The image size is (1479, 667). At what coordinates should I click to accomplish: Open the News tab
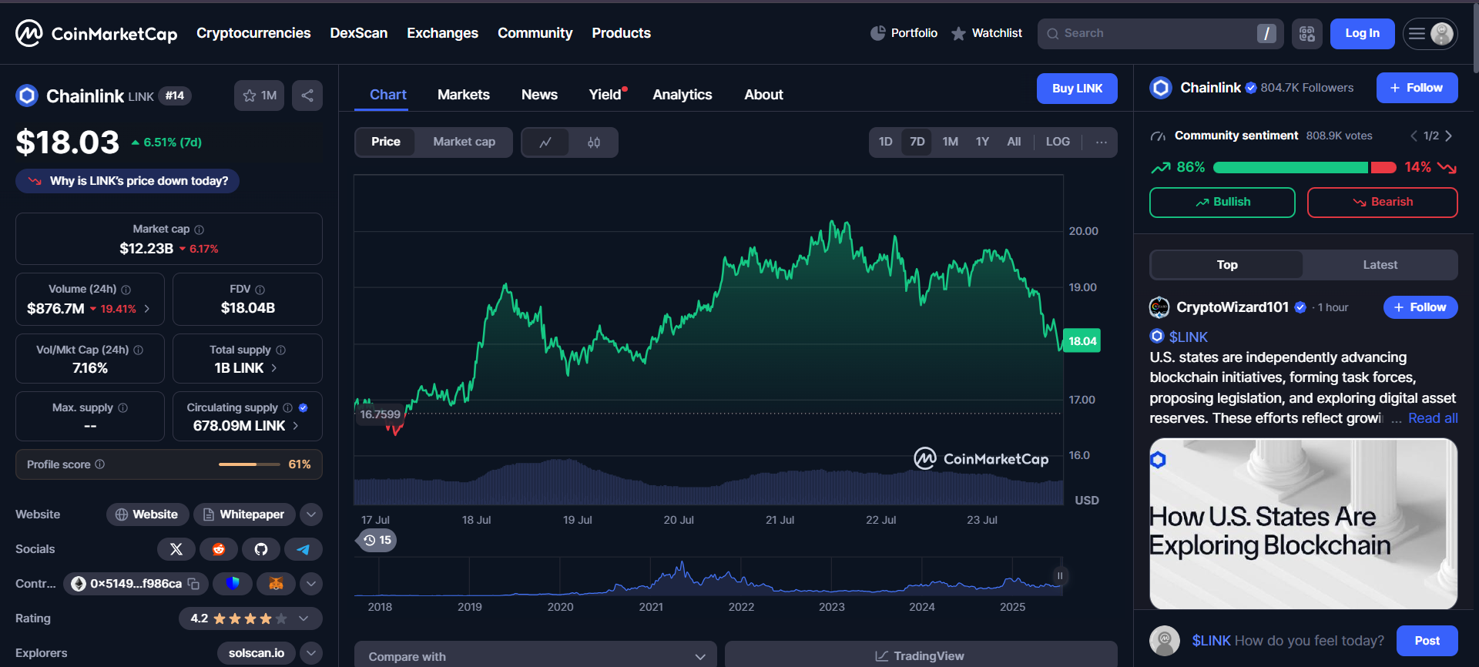(539, 95)
